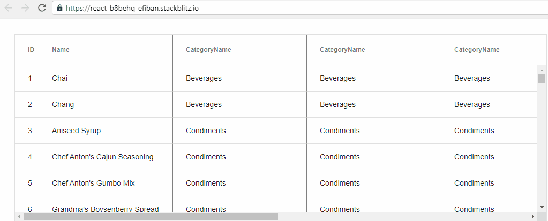Viewport: 548px width, 221px height.
Task: Click the third CategoryName column header
Action: coord(477,50)
